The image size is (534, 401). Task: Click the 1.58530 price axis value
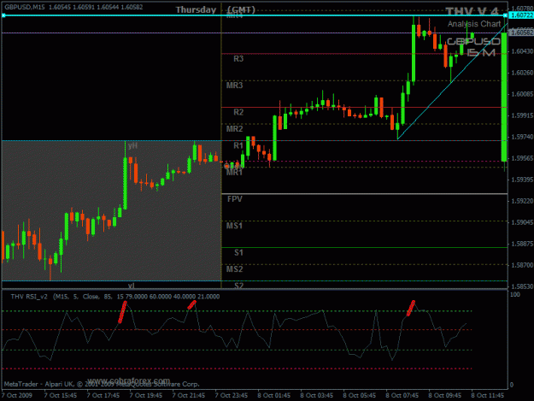tap(522, 286)
